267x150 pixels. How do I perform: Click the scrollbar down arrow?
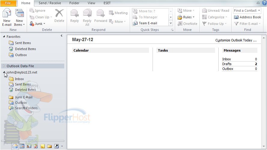click(264, 146)
